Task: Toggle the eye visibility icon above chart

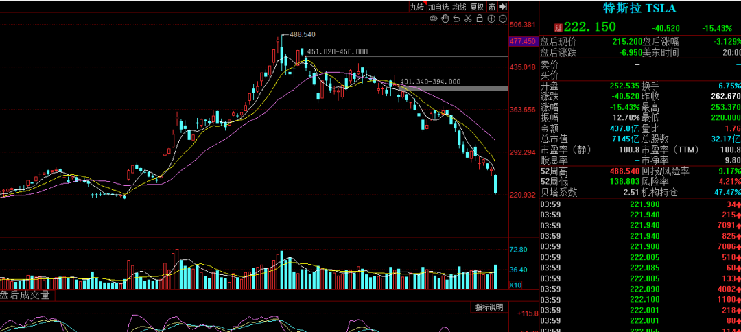Action: (x=434, y=19)
